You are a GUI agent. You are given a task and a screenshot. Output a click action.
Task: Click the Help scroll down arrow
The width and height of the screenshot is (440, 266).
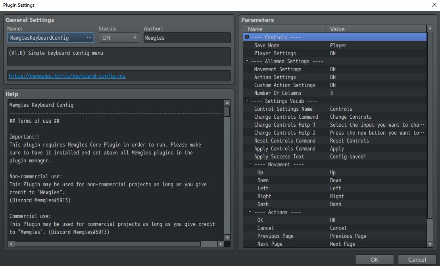click(227, 238)
